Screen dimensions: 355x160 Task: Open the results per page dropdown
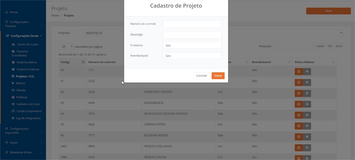(66, 46)
